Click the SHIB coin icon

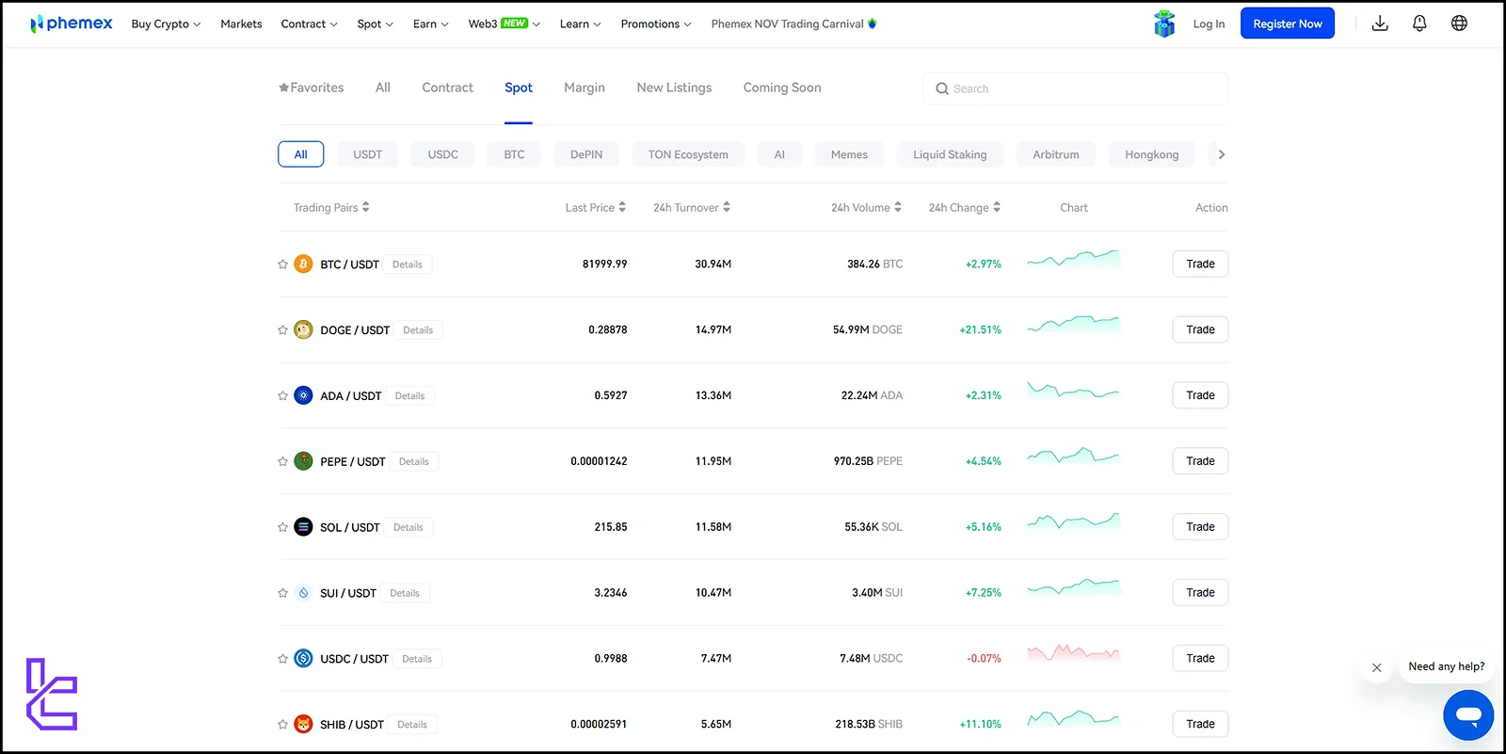pos(303,724)
